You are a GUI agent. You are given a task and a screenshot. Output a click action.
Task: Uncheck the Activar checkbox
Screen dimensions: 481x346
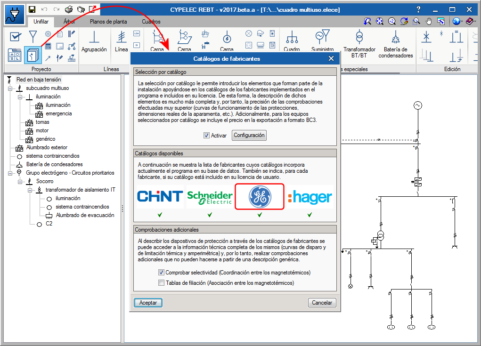coord(206,136)
